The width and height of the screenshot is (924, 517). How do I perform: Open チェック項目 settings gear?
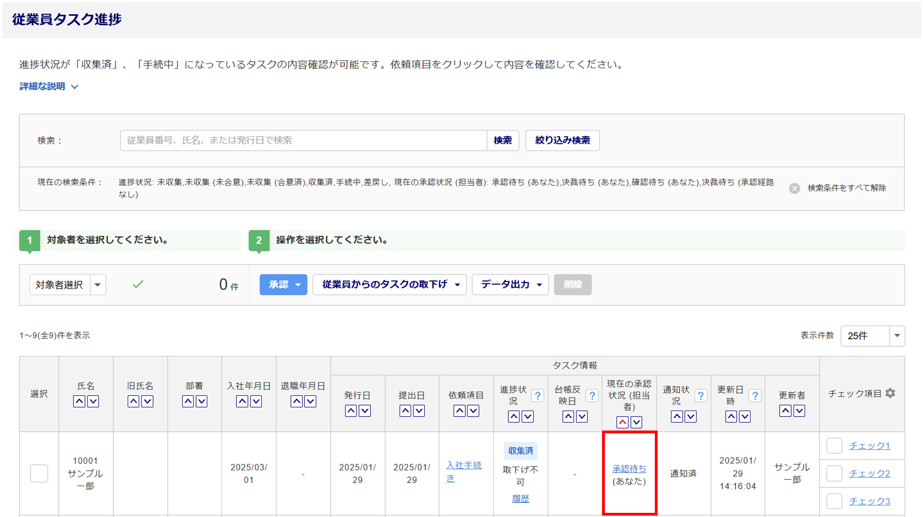891,393
